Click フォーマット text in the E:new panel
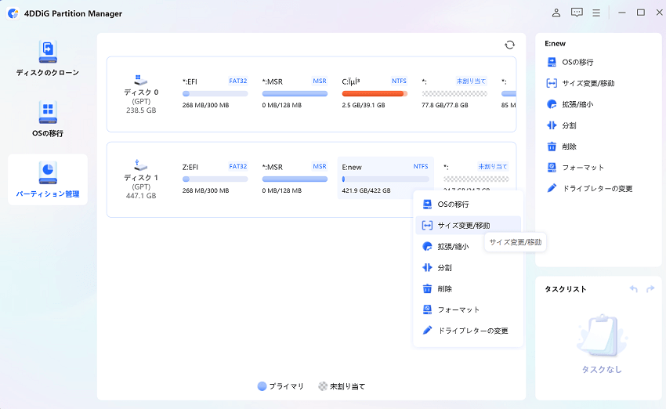Screen dimensions: 666x409 tap(583, 168)
